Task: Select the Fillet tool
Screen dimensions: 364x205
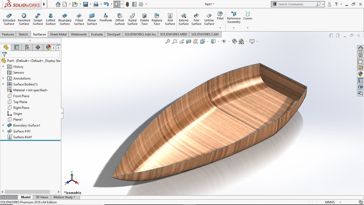Action: pyautogui.click(x=220, y=16)
